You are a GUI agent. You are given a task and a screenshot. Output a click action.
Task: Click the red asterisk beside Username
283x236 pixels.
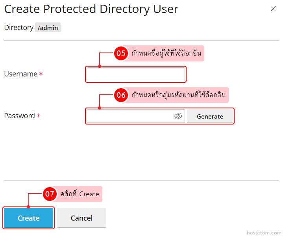click(41, 74)
